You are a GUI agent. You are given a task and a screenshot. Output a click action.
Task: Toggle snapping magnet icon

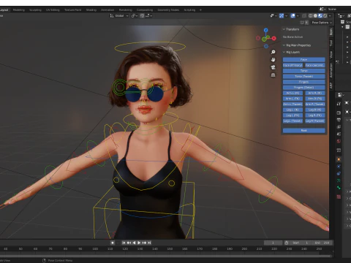click(x=142, y=16)
